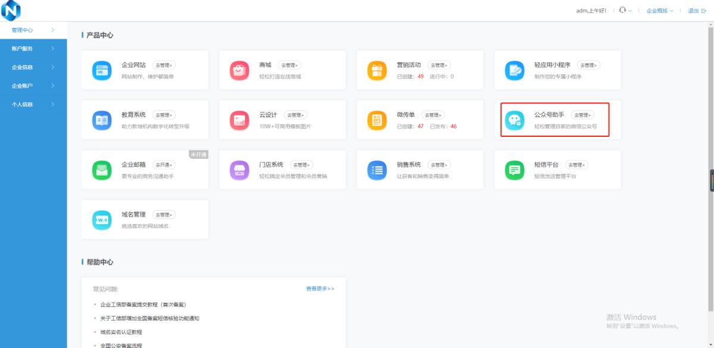Click the 企业邮箱 green mail icon
The height and width of the screenshot is (348, 714).
101,170
